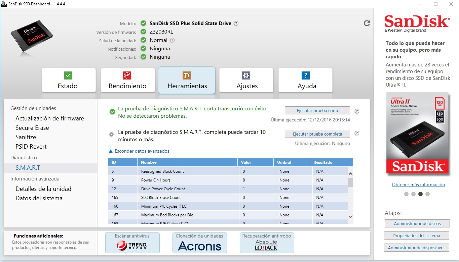
Task: Click the help icon beside Ejecutar prueba corta
Action: click(x=357, y=111)
